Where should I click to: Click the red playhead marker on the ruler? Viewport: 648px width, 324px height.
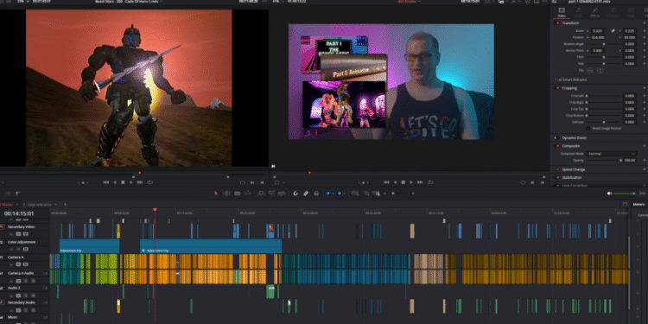click(155, 210)
